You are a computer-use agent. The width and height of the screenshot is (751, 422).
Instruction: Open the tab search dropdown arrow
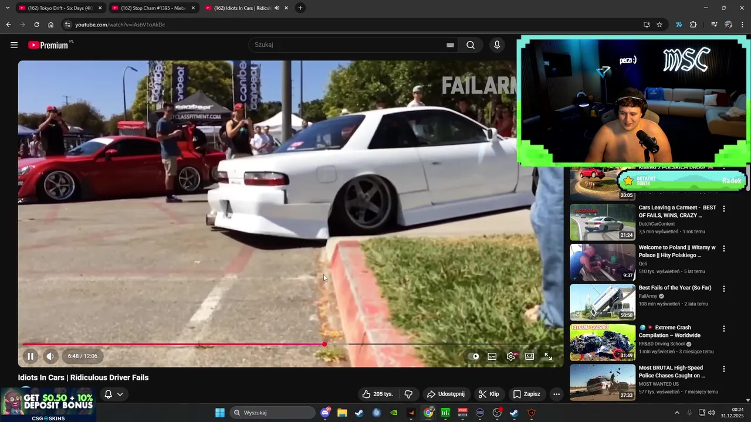pyautogui.click(x=7, y=8)
